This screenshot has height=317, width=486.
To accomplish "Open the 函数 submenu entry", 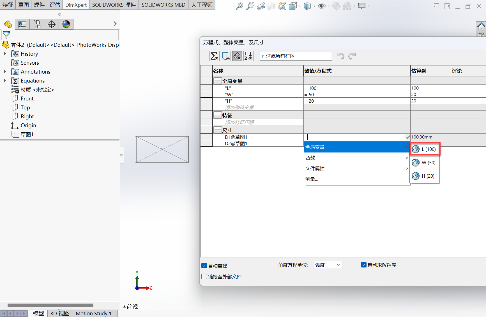I will [356, 158].
